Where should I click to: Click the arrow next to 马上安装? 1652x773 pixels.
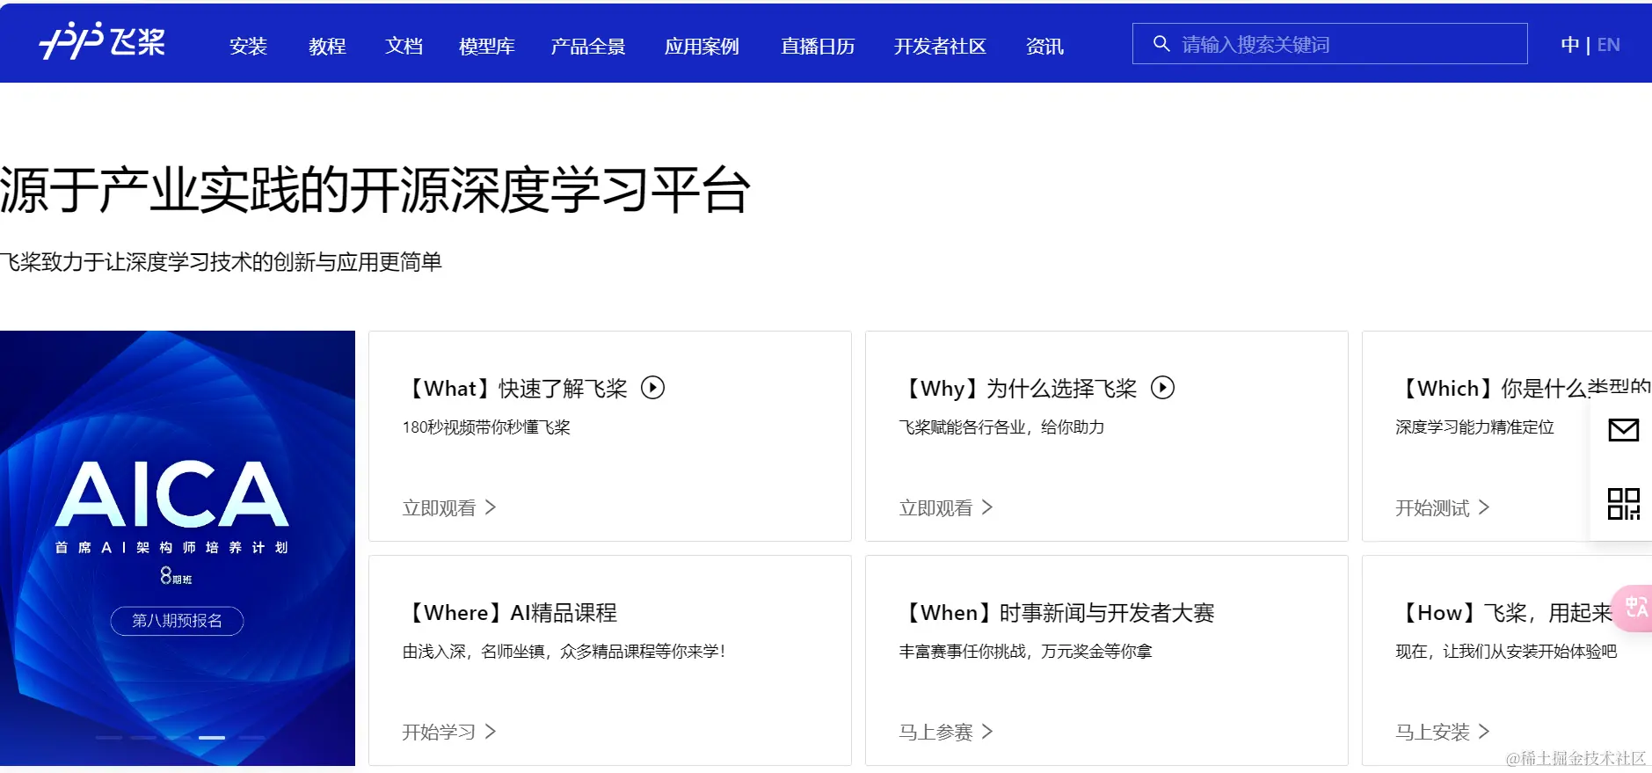point(1484,732)
